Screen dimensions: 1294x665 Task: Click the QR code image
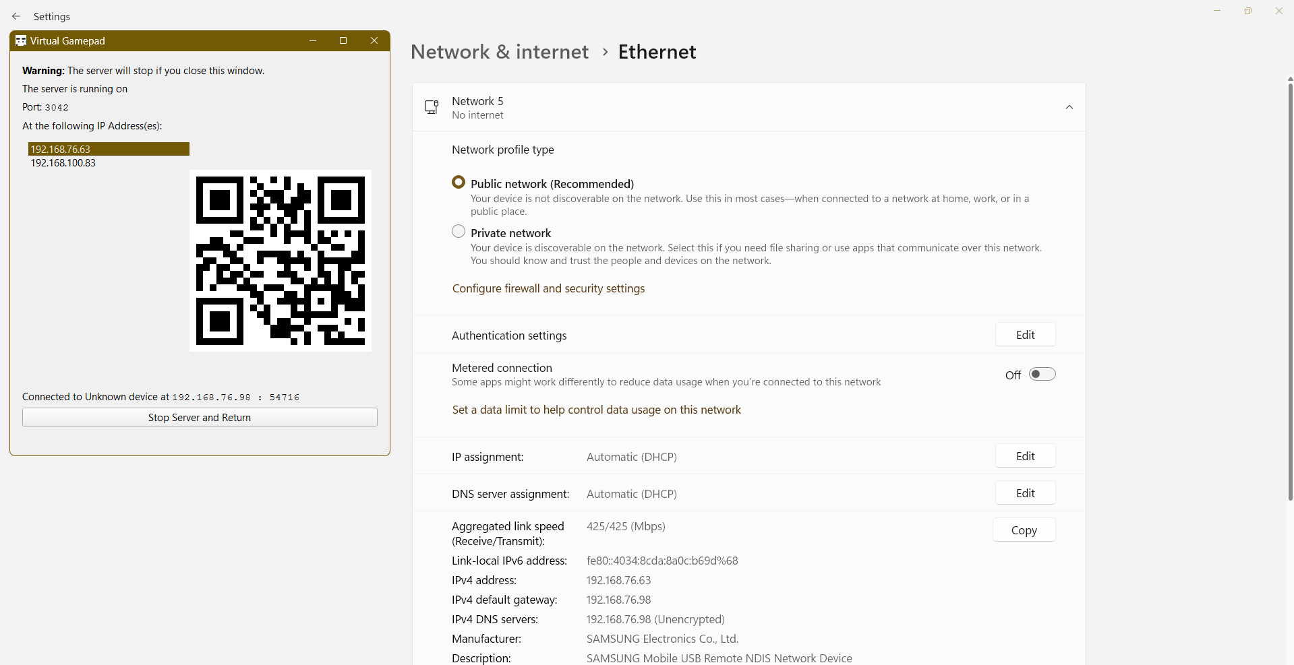[281, 261]
